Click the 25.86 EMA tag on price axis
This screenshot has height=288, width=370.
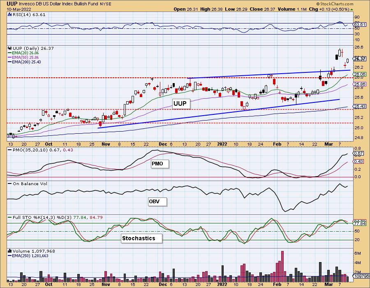[360, 84]
